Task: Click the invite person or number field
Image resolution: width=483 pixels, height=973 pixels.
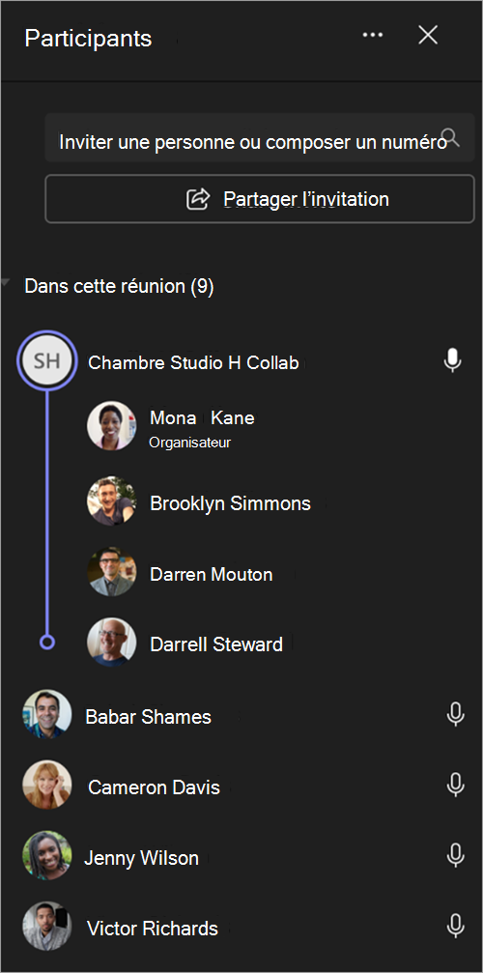Action: tap(260, 138)
